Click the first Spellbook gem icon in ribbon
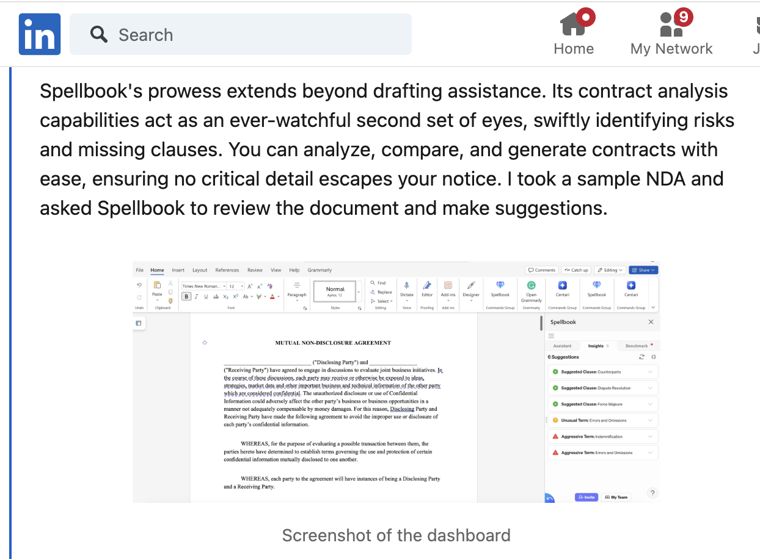760x559 pixels. pos(500,284)
